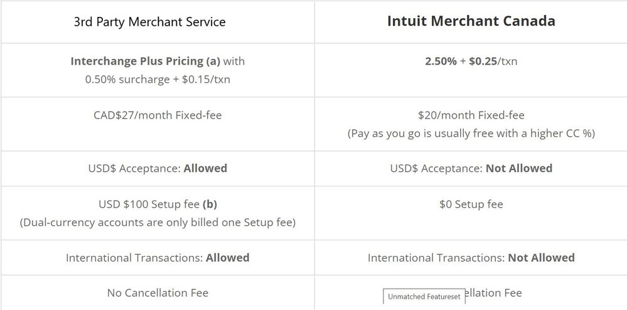
Task: Select the "Interchange Plus Pricing" bold text
Action: click(x=136, y=61)
